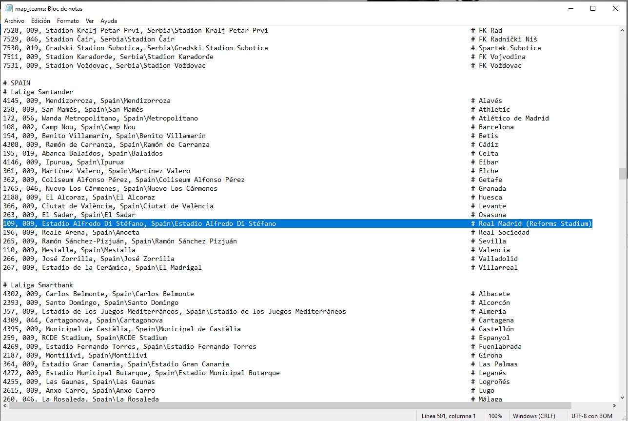The width and height of the screenshot is (628, 421).
Task: Click the 'Gradski Stadion Subotica' line
Action: pyautogui.click(x=136, y=48)
